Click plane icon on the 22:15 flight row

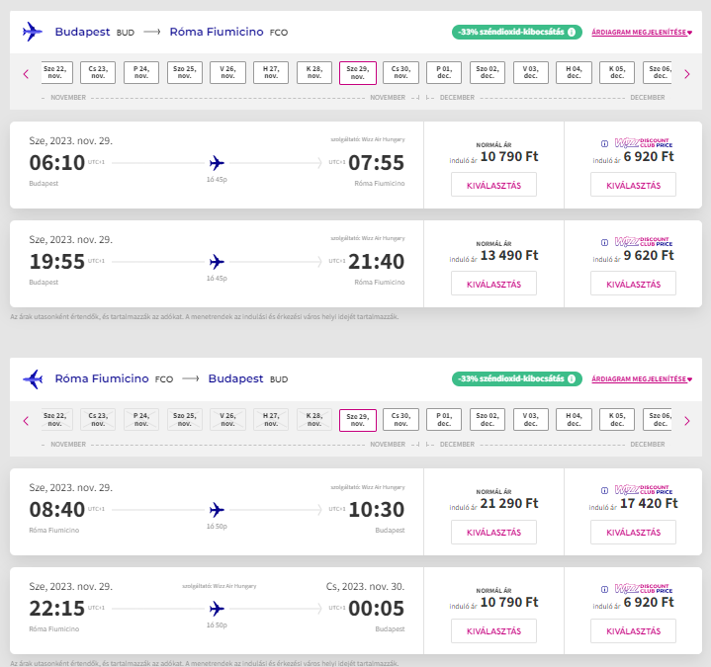(217, 609)
